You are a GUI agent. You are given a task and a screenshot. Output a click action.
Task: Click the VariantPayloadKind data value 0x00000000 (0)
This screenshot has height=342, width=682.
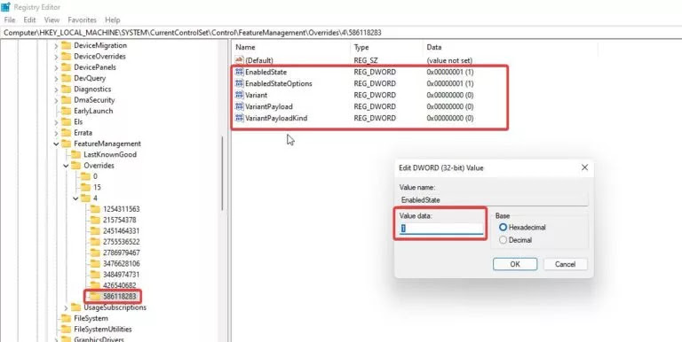[450, 118]
